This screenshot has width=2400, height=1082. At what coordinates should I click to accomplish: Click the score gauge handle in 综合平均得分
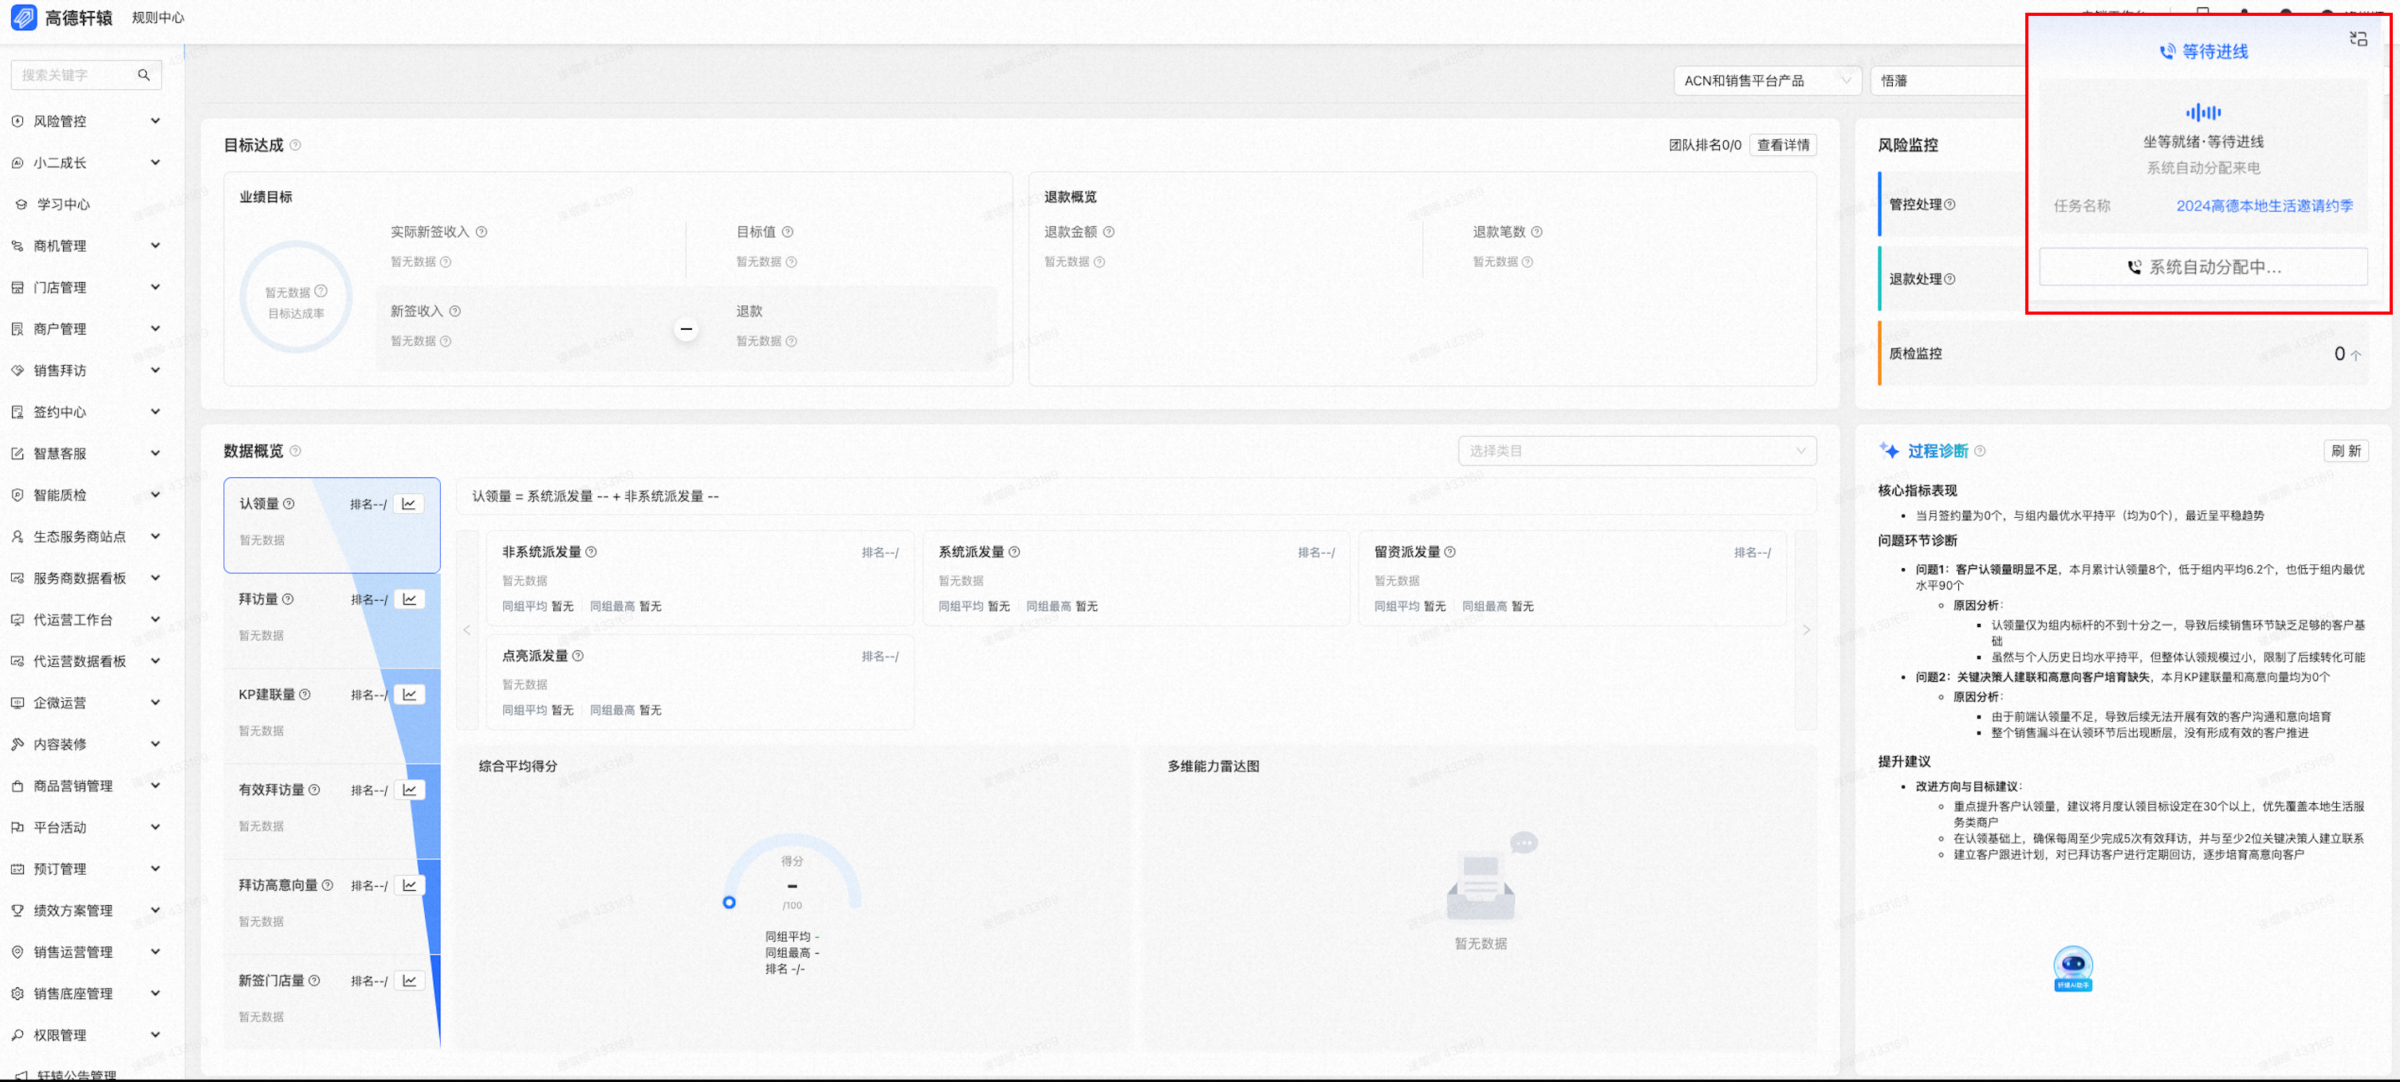[x=729, y=904]
